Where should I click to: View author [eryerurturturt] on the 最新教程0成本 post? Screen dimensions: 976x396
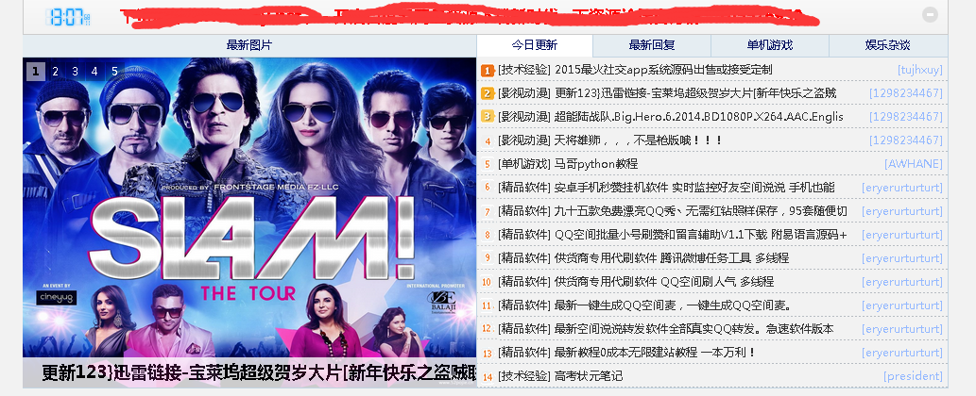coord(902,353)
